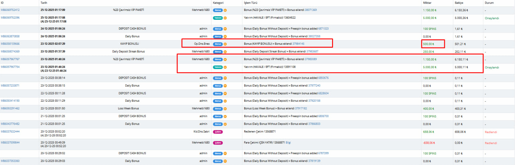The height and width of the screenshot is (165, 515).
Task: Open transaction ID MB6043776482
Action: coord(10,124)
